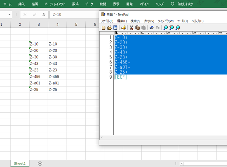The image size is (227, 167).
Task: Select Excel column 5 header
Action: pyautogui.click(x=76, y=24)
